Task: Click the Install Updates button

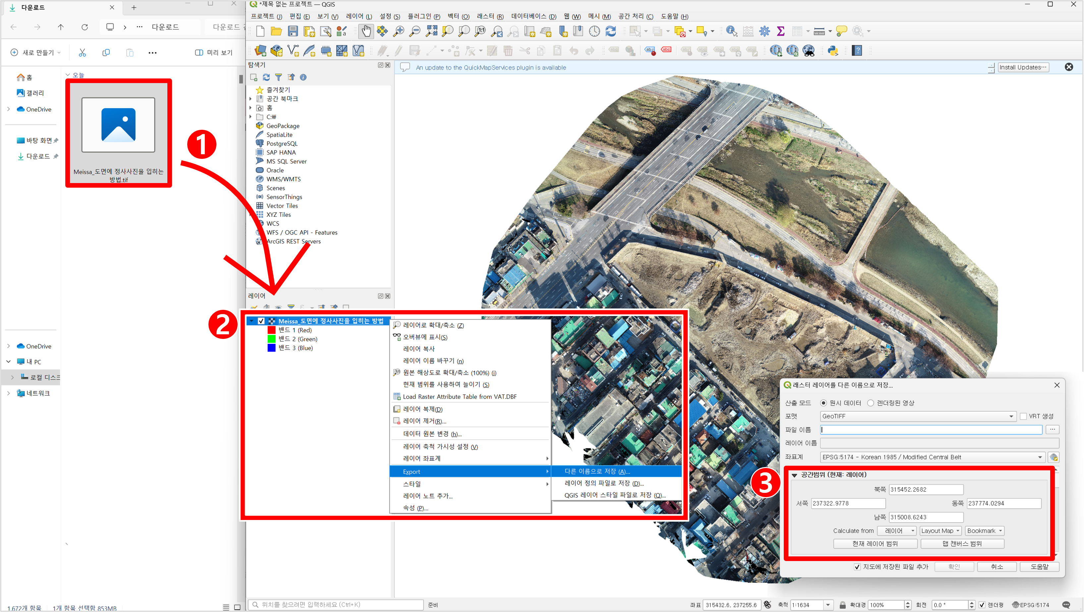Action: point(1023,67)
